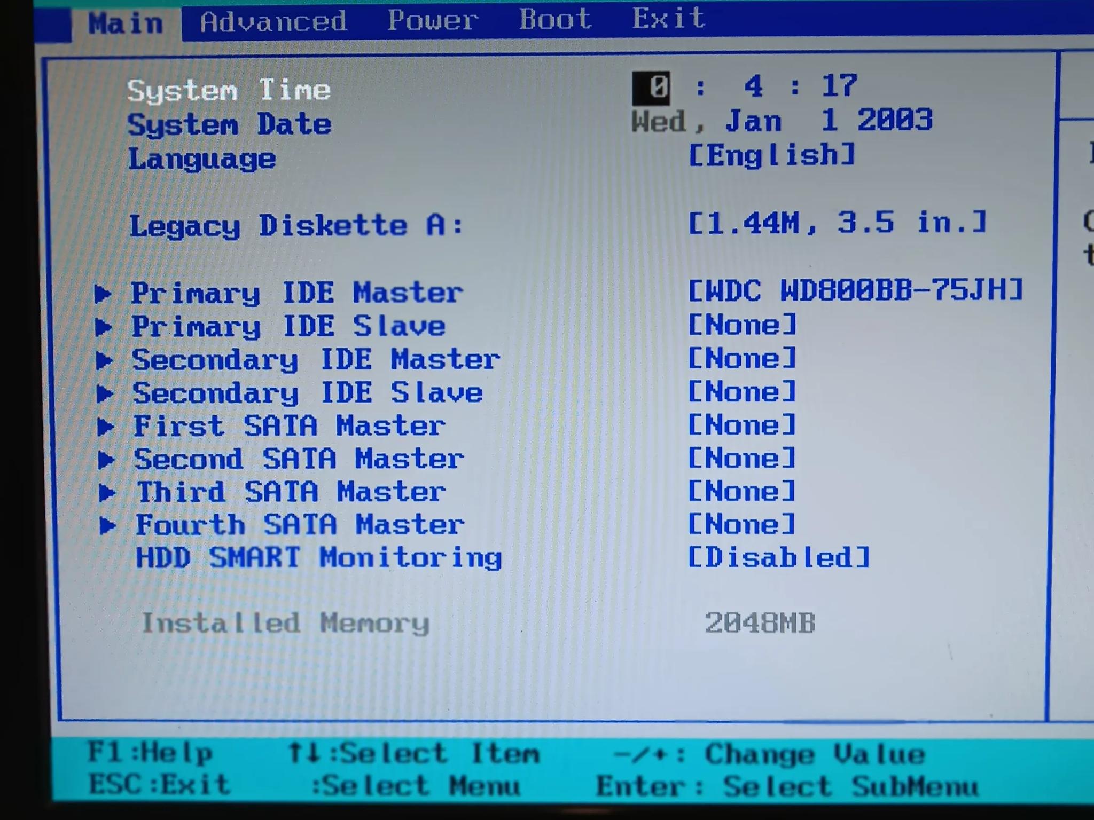Click the highlighted System Time hour field
1094x820 pixels.
(x=652, y=86)
